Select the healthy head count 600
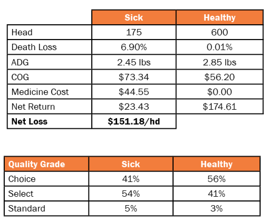This screenshot has width=268, height=221. (x=220, y=32)
